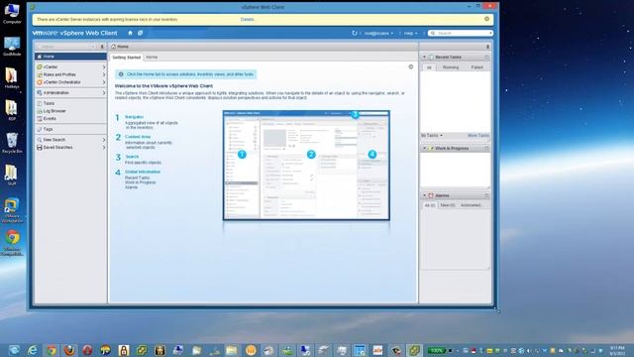This screenshot has height=357, width=634.
Task: Select the Failed tab in Recent Tasks
Action: (x=476, y=67)
